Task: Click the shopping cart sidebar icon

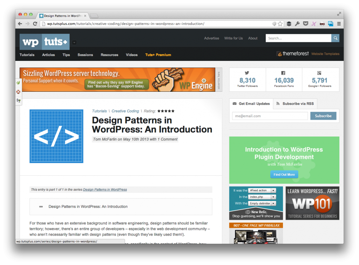Action: pyautogui.click(x=18, y=100)
